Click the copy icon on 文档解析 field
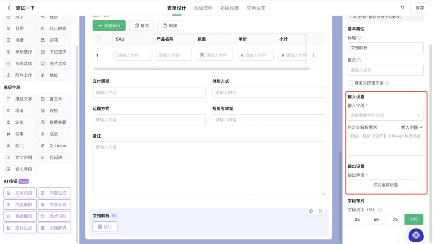Viewport: 433px width, 244px height. pyautogui.click(x=311, y=211)
